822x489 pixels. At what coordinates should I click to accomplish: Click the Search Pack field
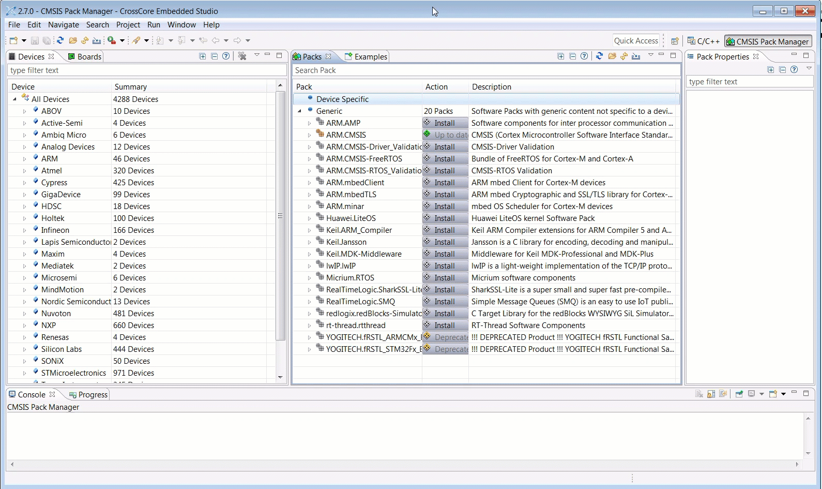point(486,70)
